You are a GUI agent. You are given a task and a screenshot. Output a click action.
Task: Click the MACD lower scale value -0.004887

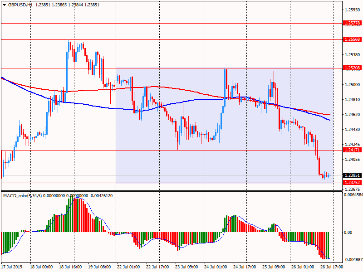pyautogui.click(x=353, y=259)
